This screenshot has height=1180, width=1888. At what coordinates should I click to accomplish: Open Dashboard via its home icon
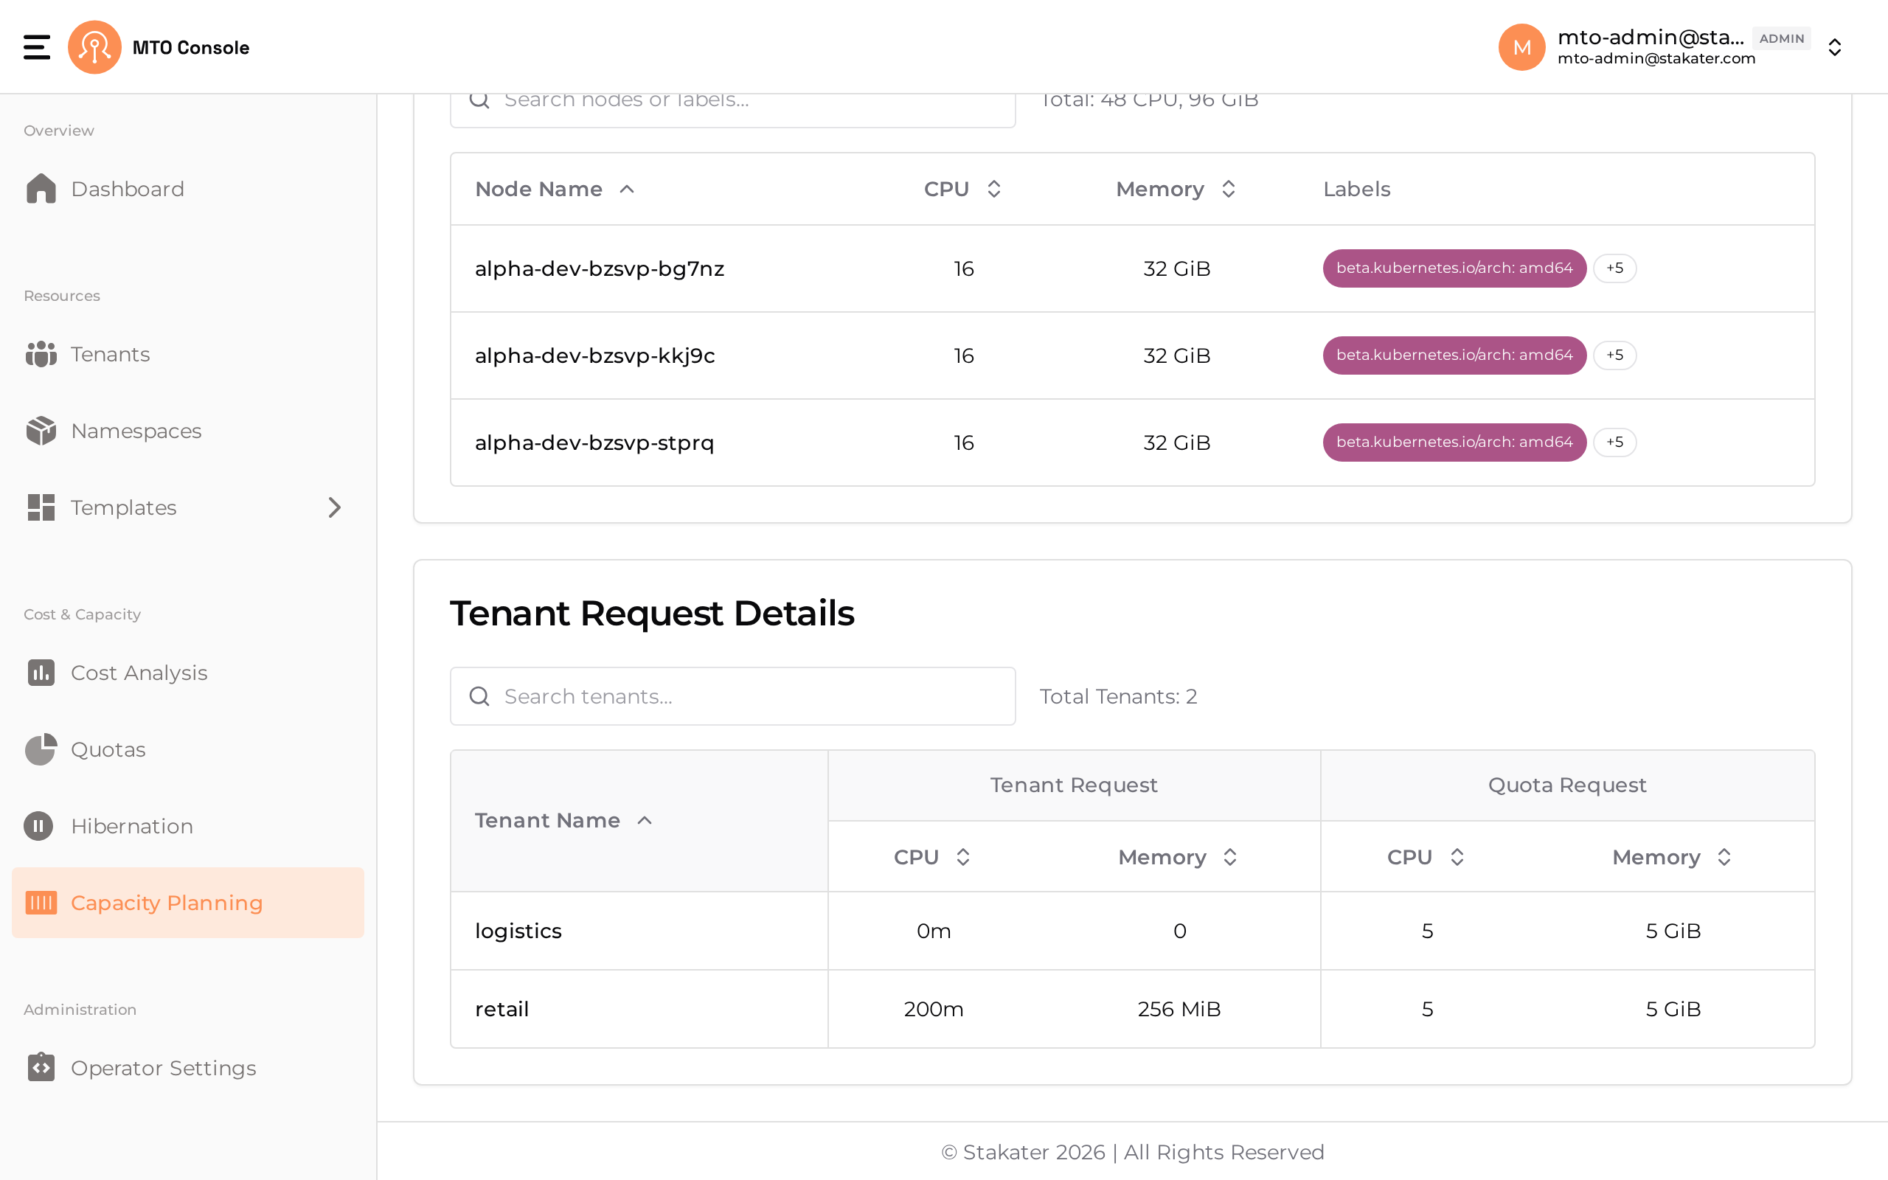(x=41, y=189)
